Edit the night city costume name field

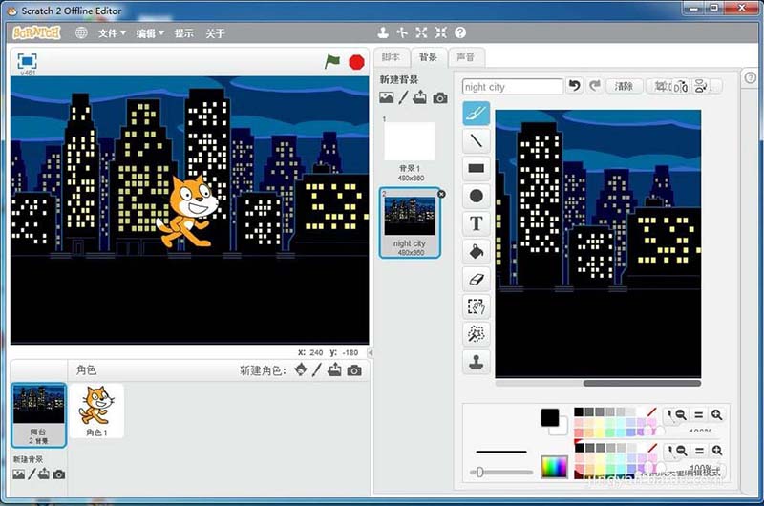pyautogui.click(x=512, y=87)
